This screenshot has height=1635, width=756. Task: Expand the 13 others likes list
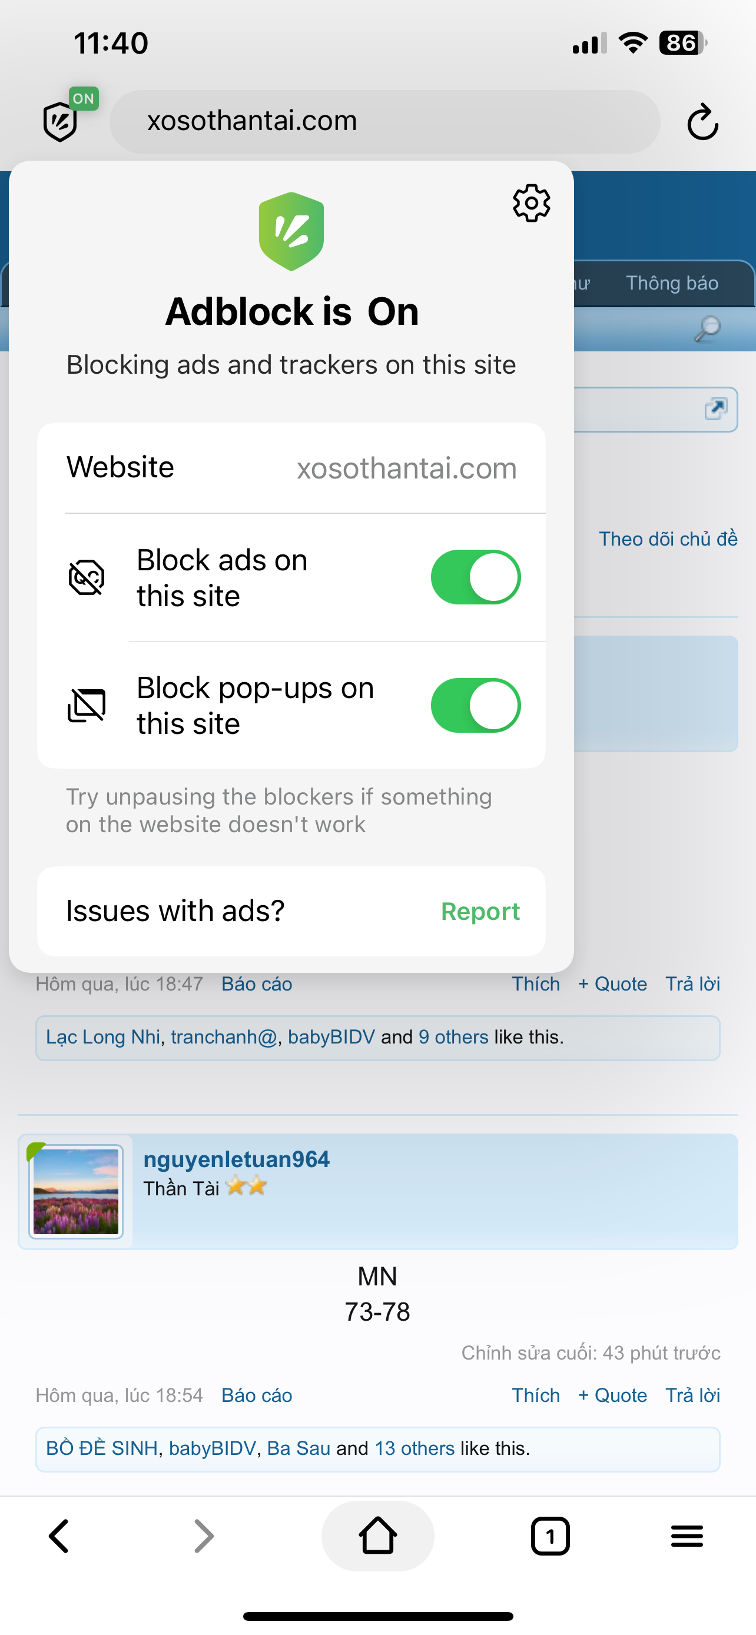(415, 1448)
